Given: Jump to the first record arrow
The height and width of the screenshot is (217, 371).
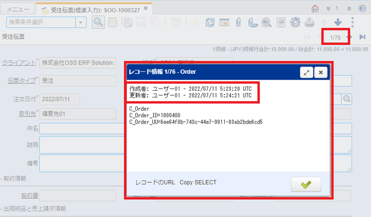Looking at the screenshot, I should [307, 37].
